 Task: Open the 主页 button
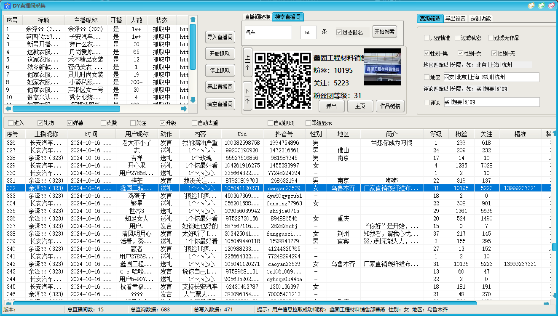pyautogui.click(x=360, y=106)
